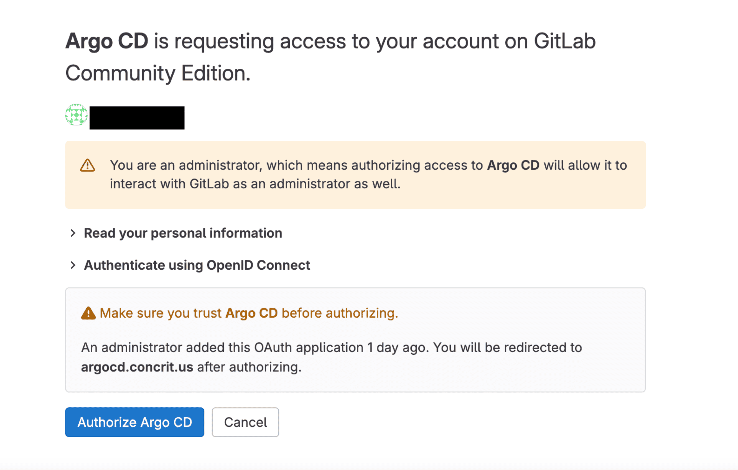Click bold "Argo CD" in the page heading
This screenshot has height=470, width=738.
(107, 41)
